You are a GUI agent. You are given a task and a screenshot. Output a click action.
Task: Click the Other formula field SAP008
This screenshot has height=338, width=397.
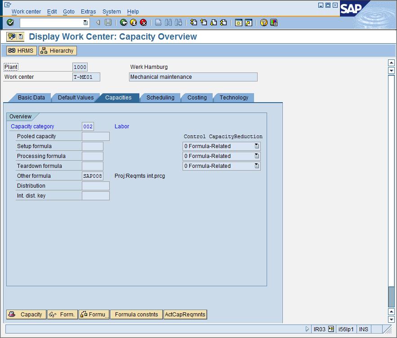click(x=93, y=176)
